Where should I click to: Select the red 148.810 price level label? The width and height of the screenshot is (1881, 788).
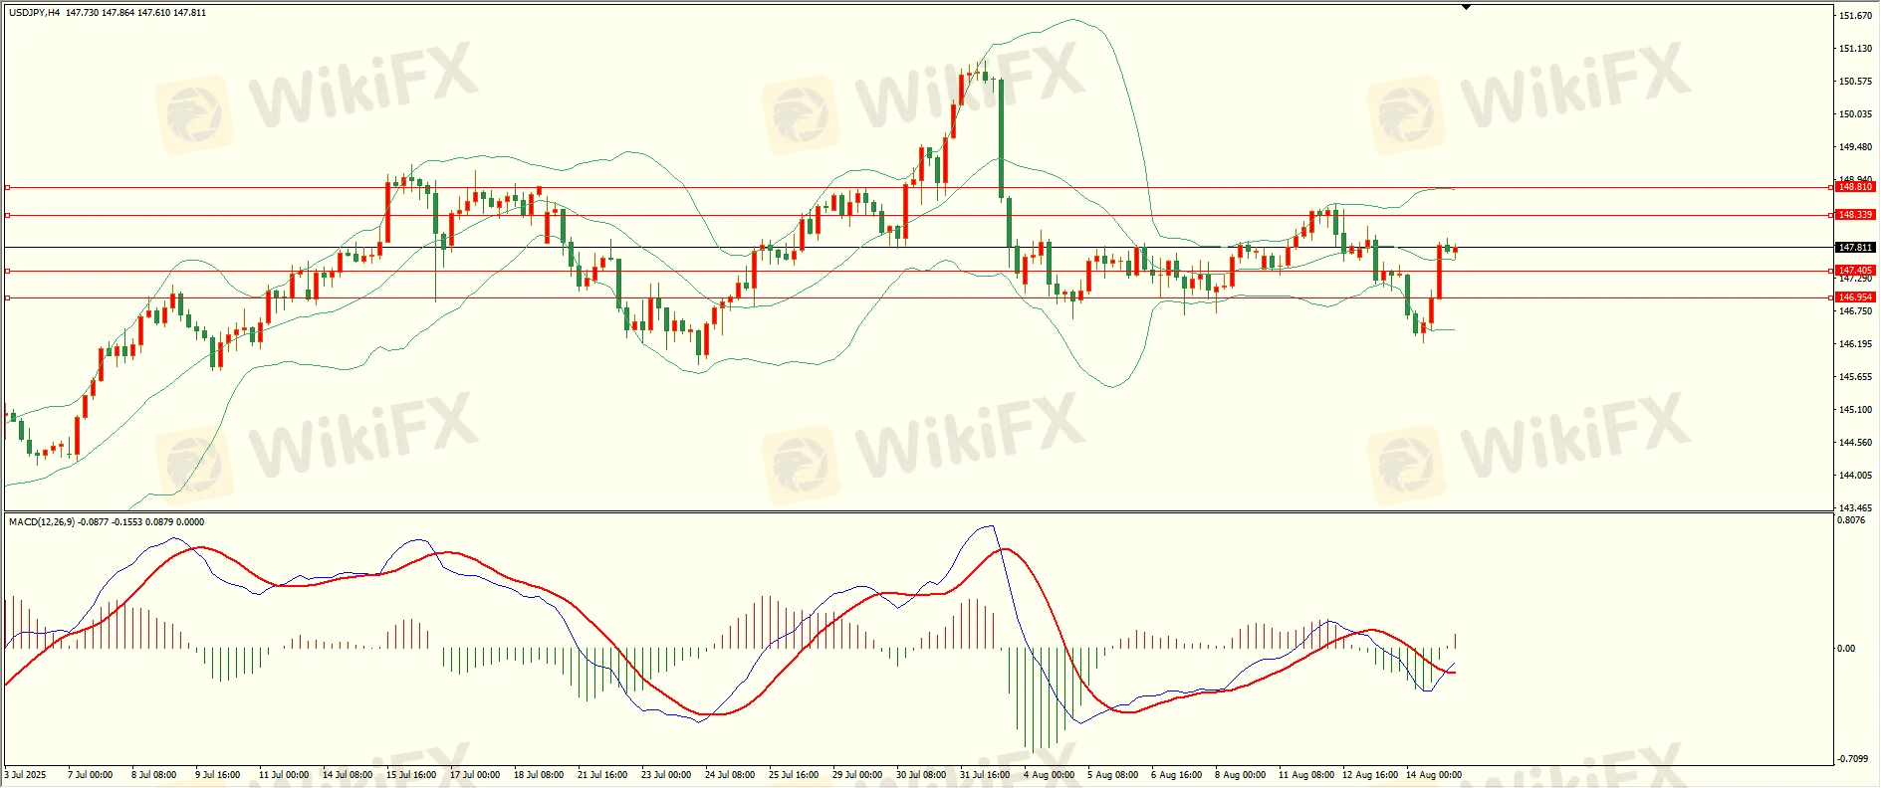pos(1855,187)
